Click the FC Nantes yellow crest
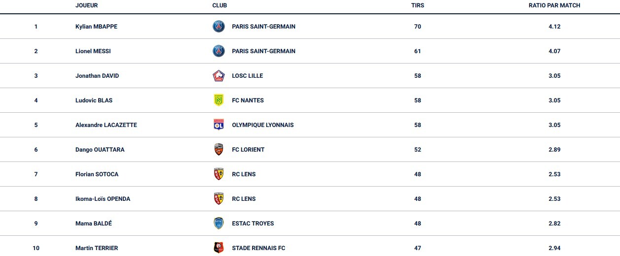Image resolution: width=620 pixels, height=256 pixels. pos(219,100)
